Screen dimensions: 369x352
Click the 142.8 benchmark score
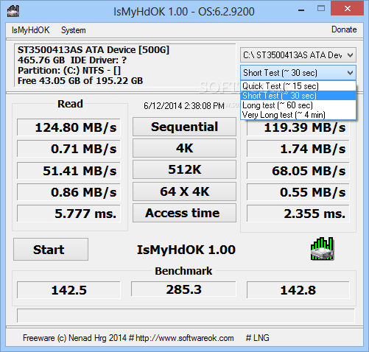(x=298, y=290)
